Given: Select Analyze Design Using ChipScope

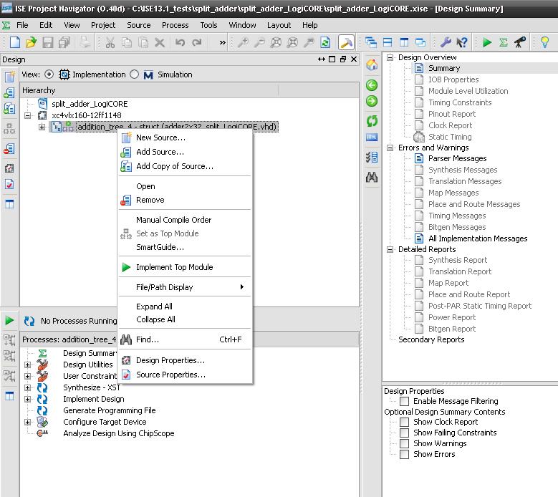Looking at the screenshot, I should tap(118, 433).
